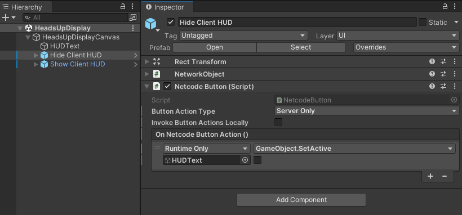Open the object icon picker in Inspector
The width and height of the screenshot is (462, 215).
(x=152, y=24)
